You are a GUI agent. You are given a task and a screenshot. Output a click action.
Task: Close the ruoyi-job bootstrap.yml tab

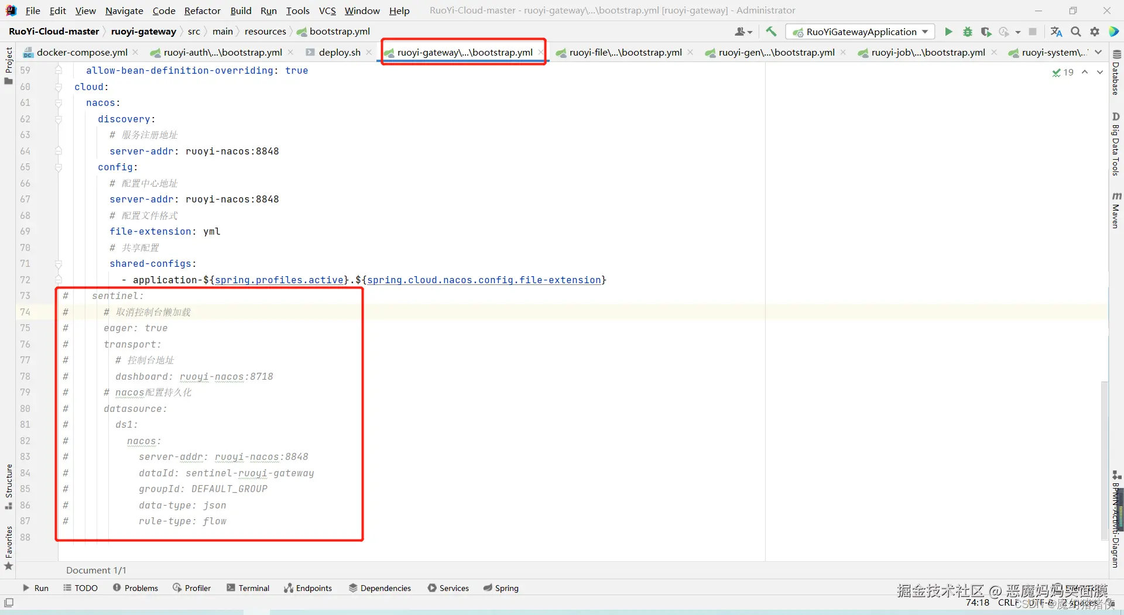(x=994, y=52)
